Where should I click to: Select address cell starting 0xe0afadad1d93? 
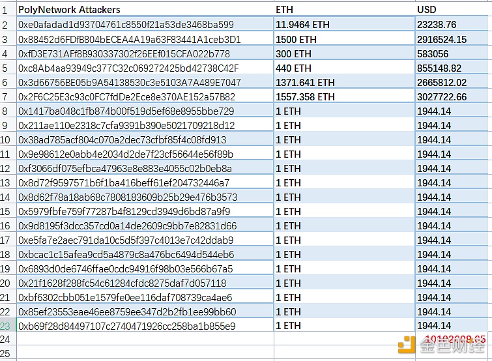(145, 25)
